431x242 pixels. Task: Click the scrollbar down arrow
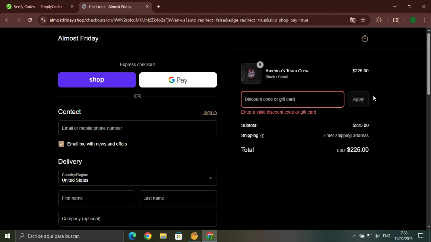(428, 227)
